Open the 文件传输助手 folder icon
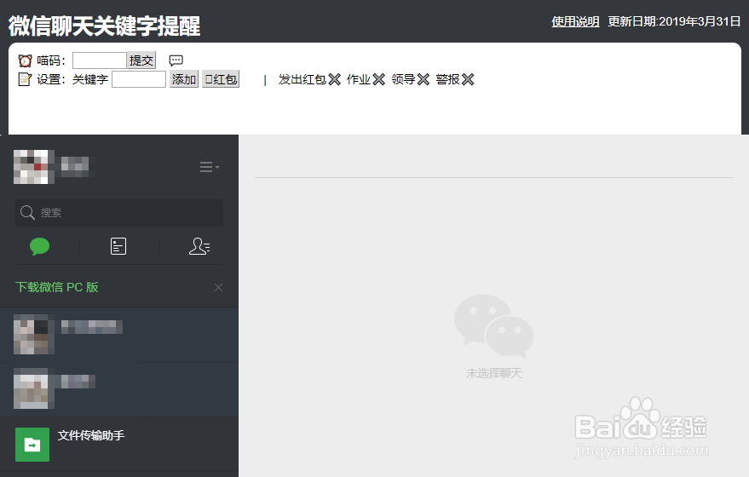 [x=32, y=445]
